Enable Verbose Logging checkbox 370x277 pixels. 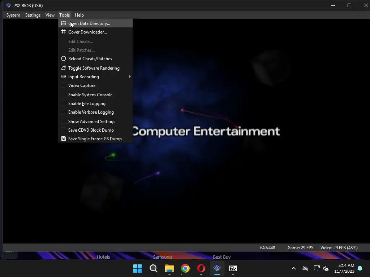[x=64, y=112]
